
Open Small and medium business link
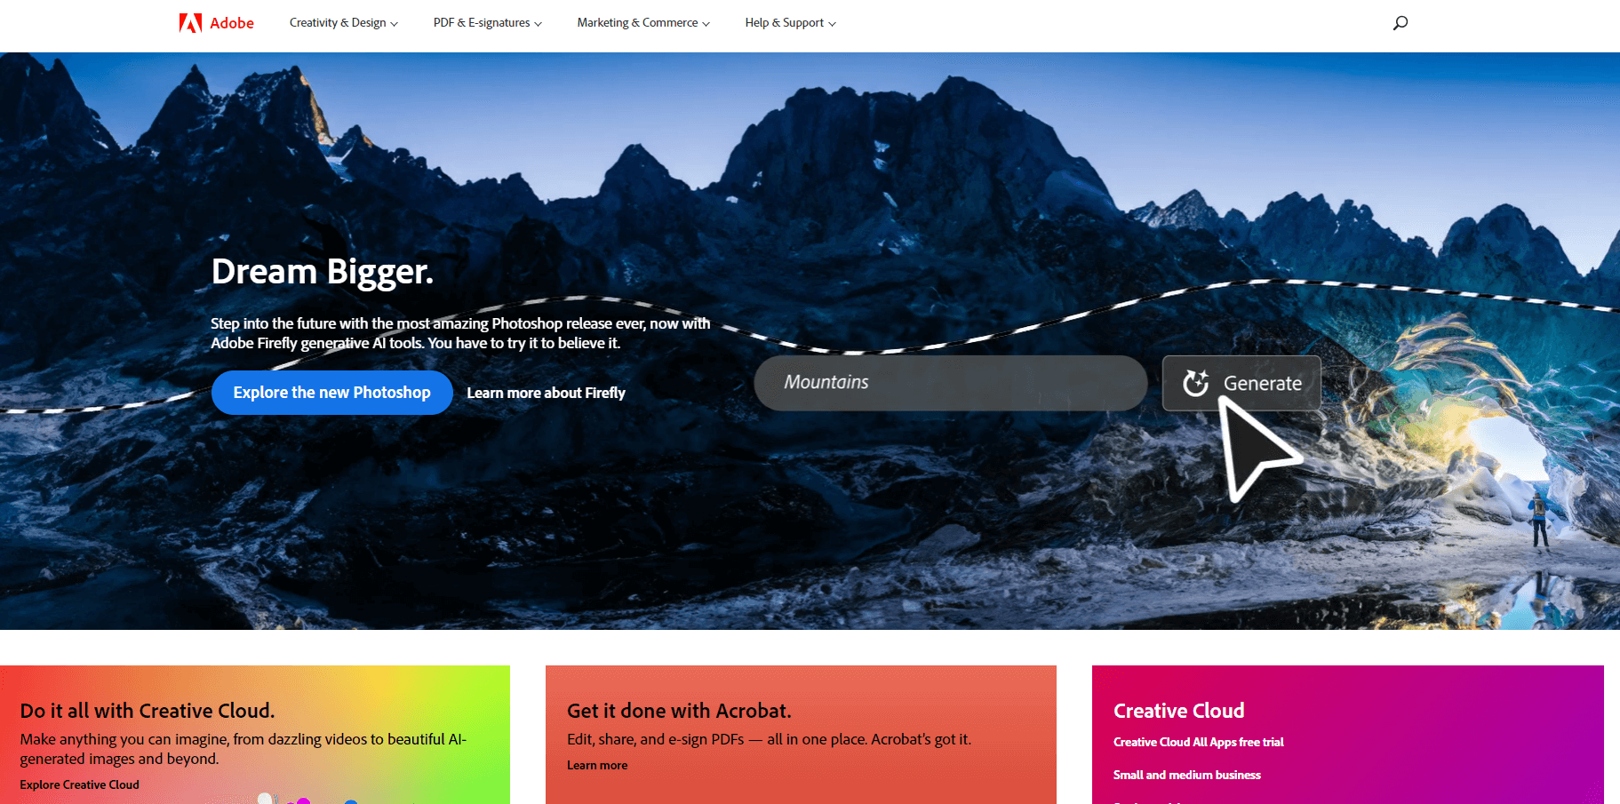(1186, 775)
